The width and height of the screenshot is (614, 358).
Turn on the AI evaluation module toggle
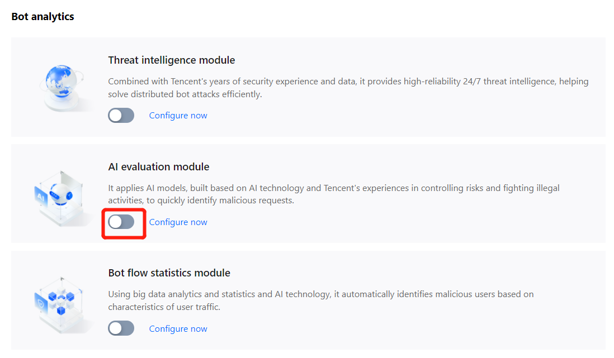point(121,222)
